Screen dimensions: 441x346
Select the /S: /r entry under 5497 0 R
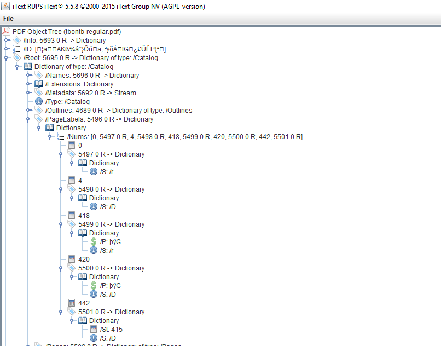pyautogui.click(x=107, y=172)
